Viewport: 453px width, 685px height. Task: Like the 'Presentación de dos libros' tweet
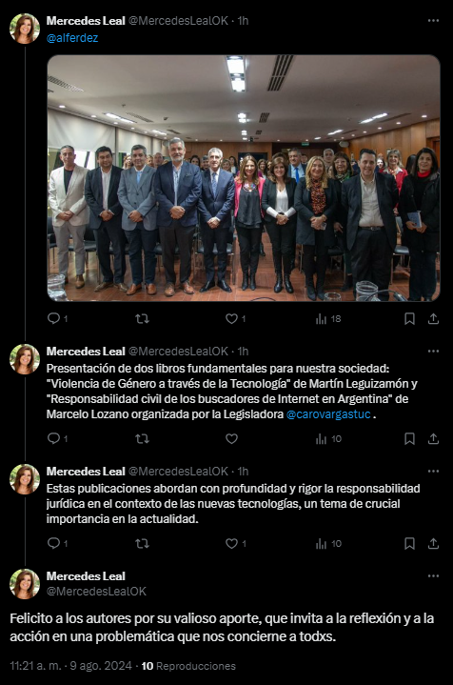pyautogui.click(x=231, y=438)
